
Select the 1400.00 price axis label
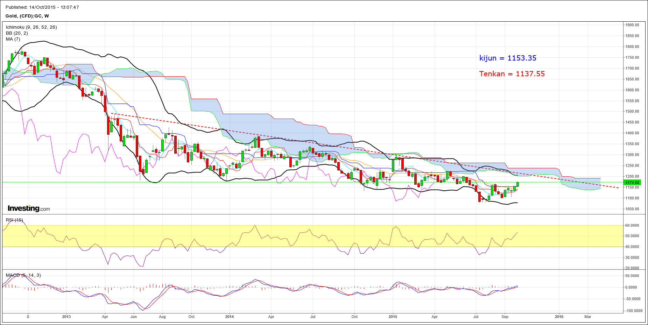point(632,133)
